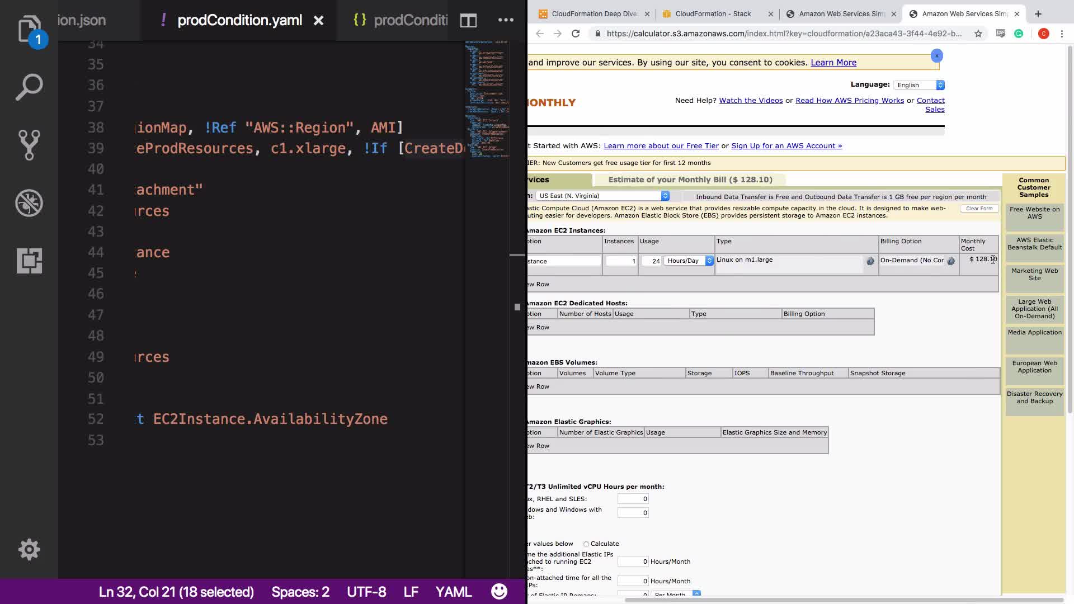
Task: Open editor more actions ellipsis
Action: (x=506, y=20)
